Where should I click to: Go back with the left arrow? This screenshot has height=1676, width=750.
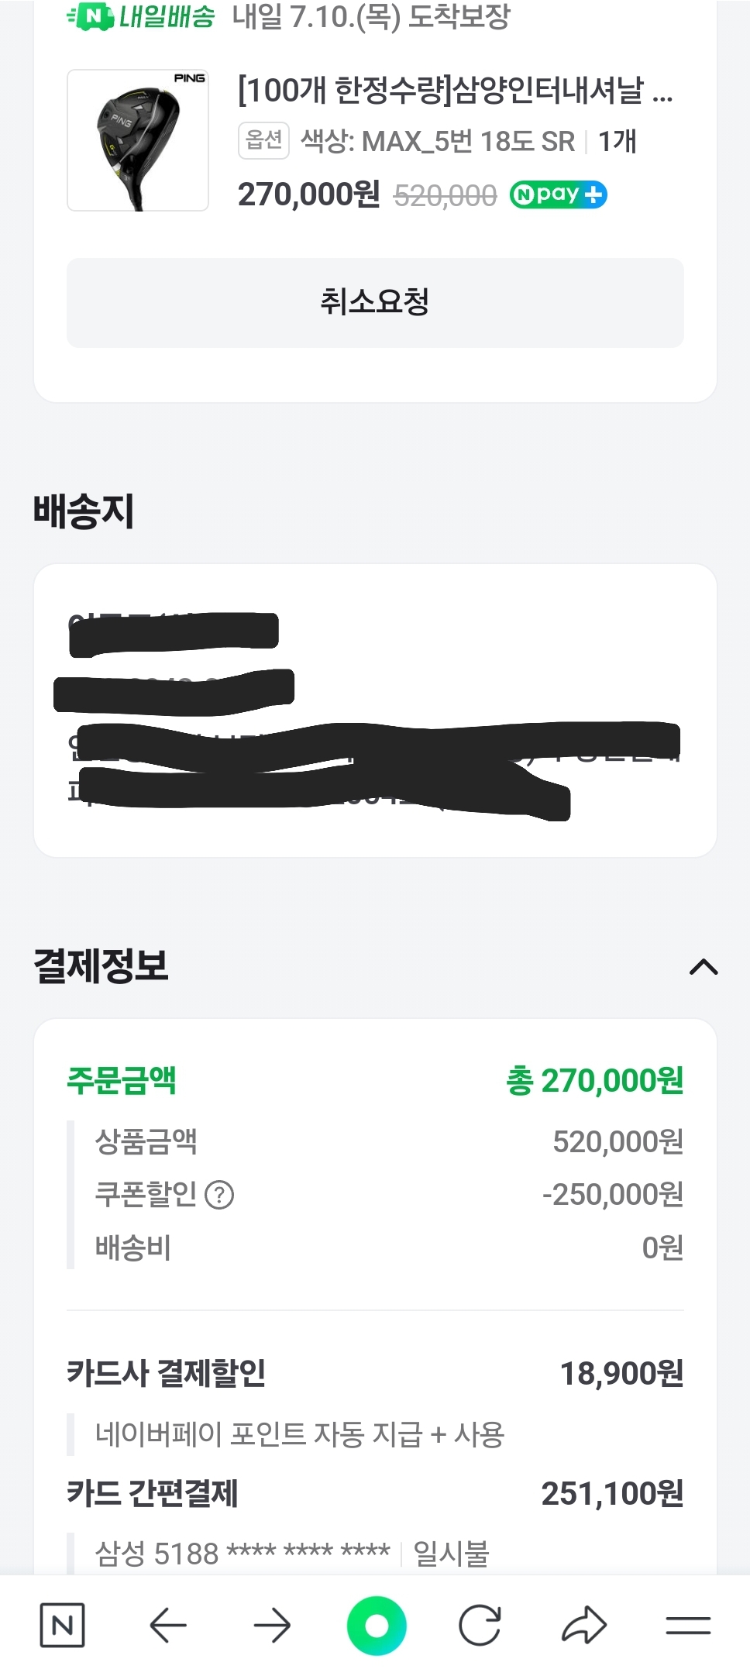(x=167, y=1625)
